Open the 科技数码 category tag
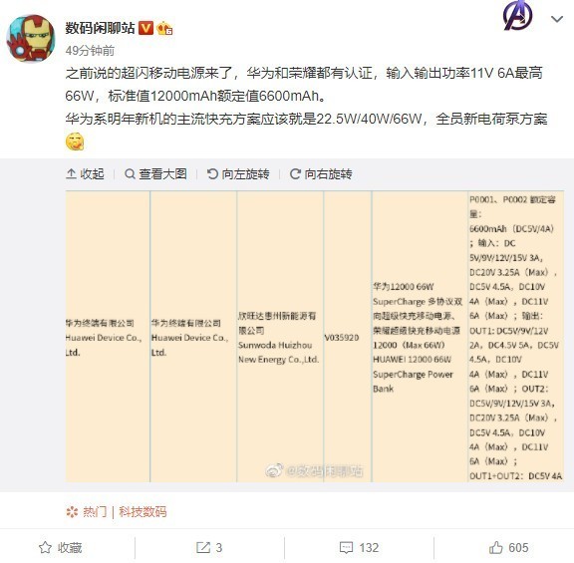Screen dimensions: 574x563 pos(143,512)
